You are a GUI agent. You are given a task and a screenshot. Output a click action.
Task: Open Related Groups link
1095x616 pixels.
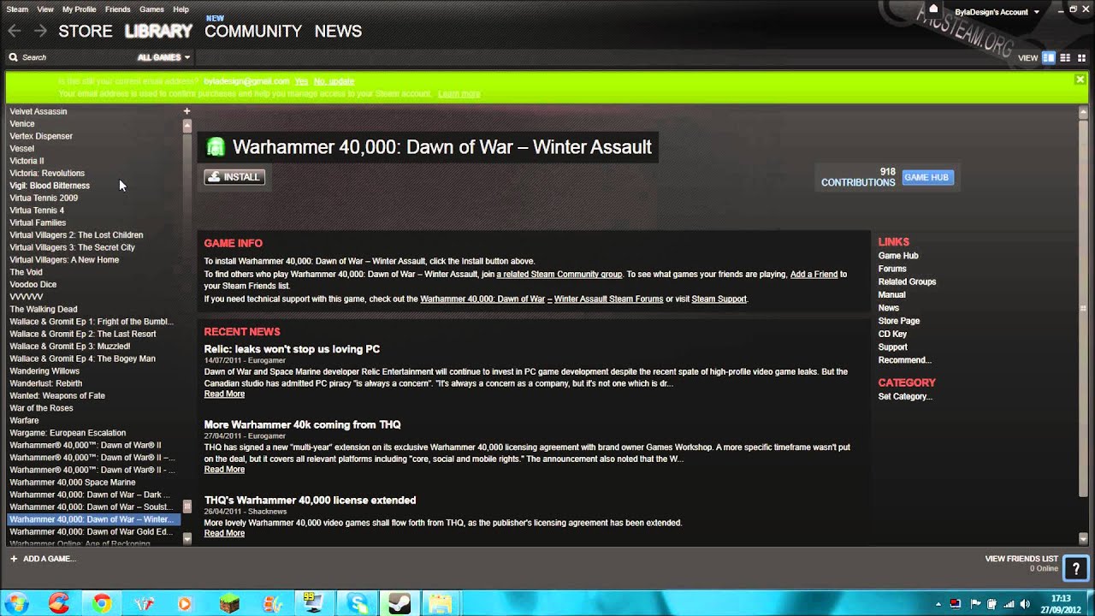pyautogui.click(x=907, y=281)
